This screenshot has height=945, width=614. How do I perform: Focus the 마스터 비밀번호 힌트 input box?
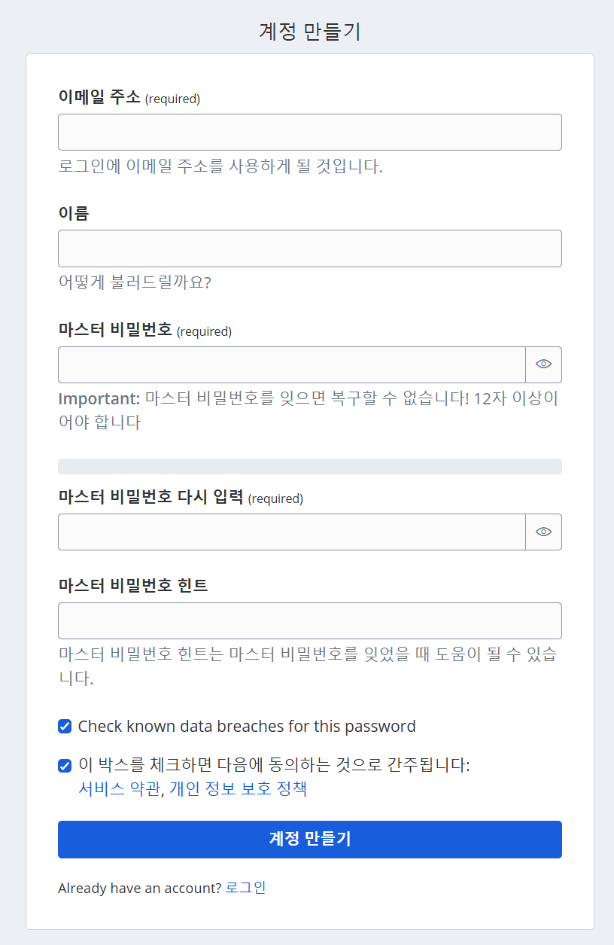point(310,620)
